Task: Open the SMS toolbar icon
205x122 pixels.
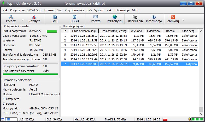Action: pyautogui.click(x=55, y=17)
